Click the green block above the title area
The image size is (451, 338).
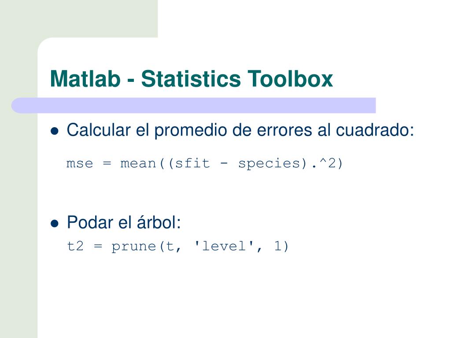click(79, 18)
